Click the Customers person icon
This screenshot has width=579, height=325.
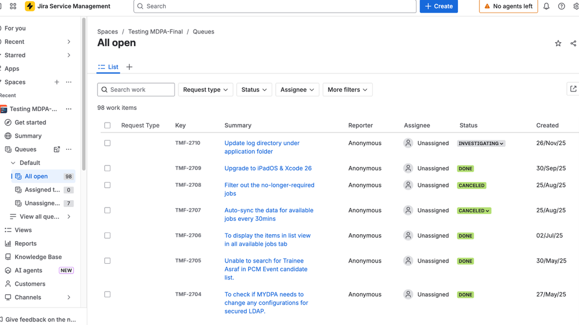coord(8,284)
